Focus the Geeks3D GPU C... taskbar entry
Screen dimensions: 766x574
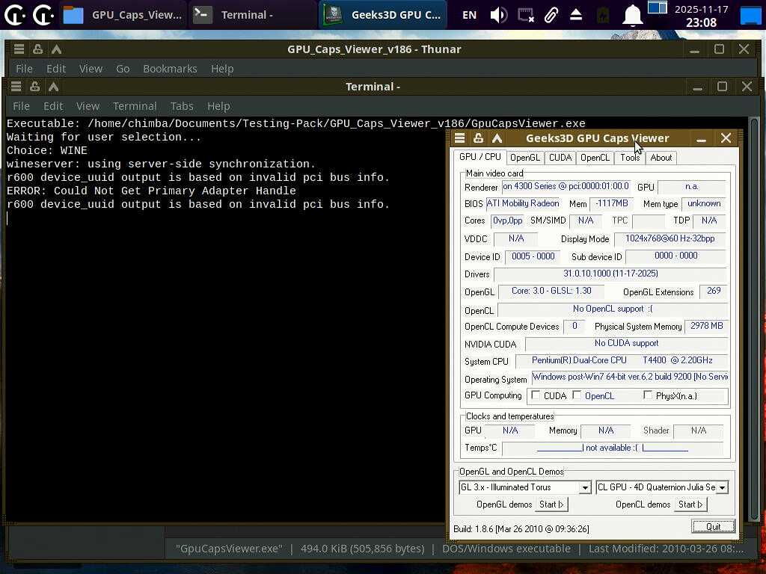382,15
